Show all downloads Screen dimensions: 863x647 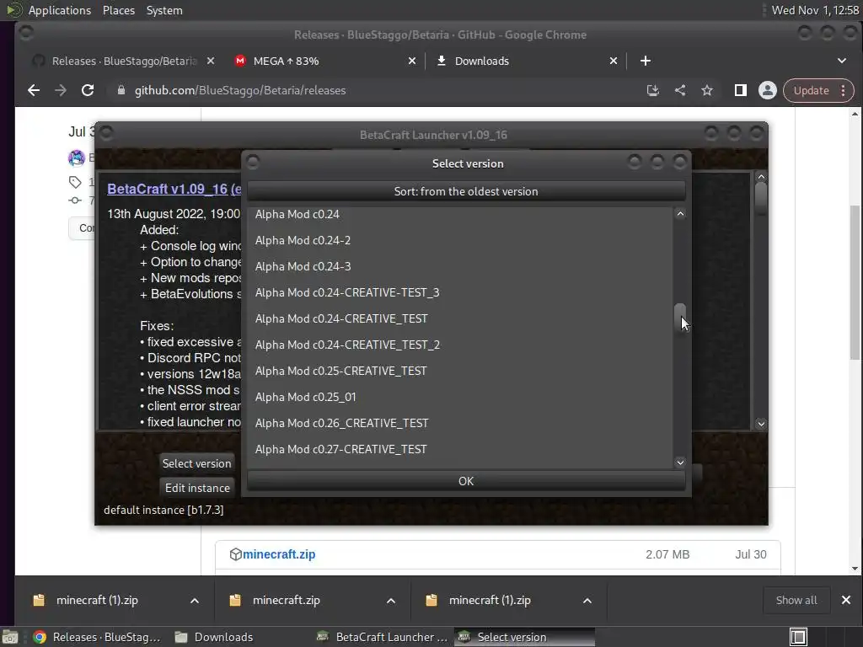796,600
